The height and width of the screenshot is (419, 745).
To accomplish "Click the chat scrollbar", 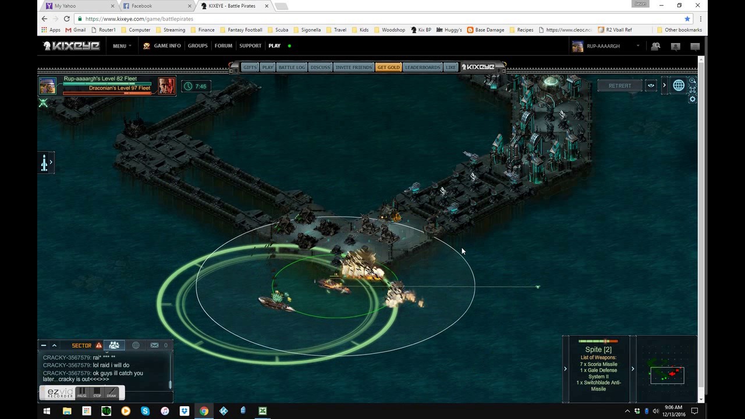I will (x=170, y=384).
